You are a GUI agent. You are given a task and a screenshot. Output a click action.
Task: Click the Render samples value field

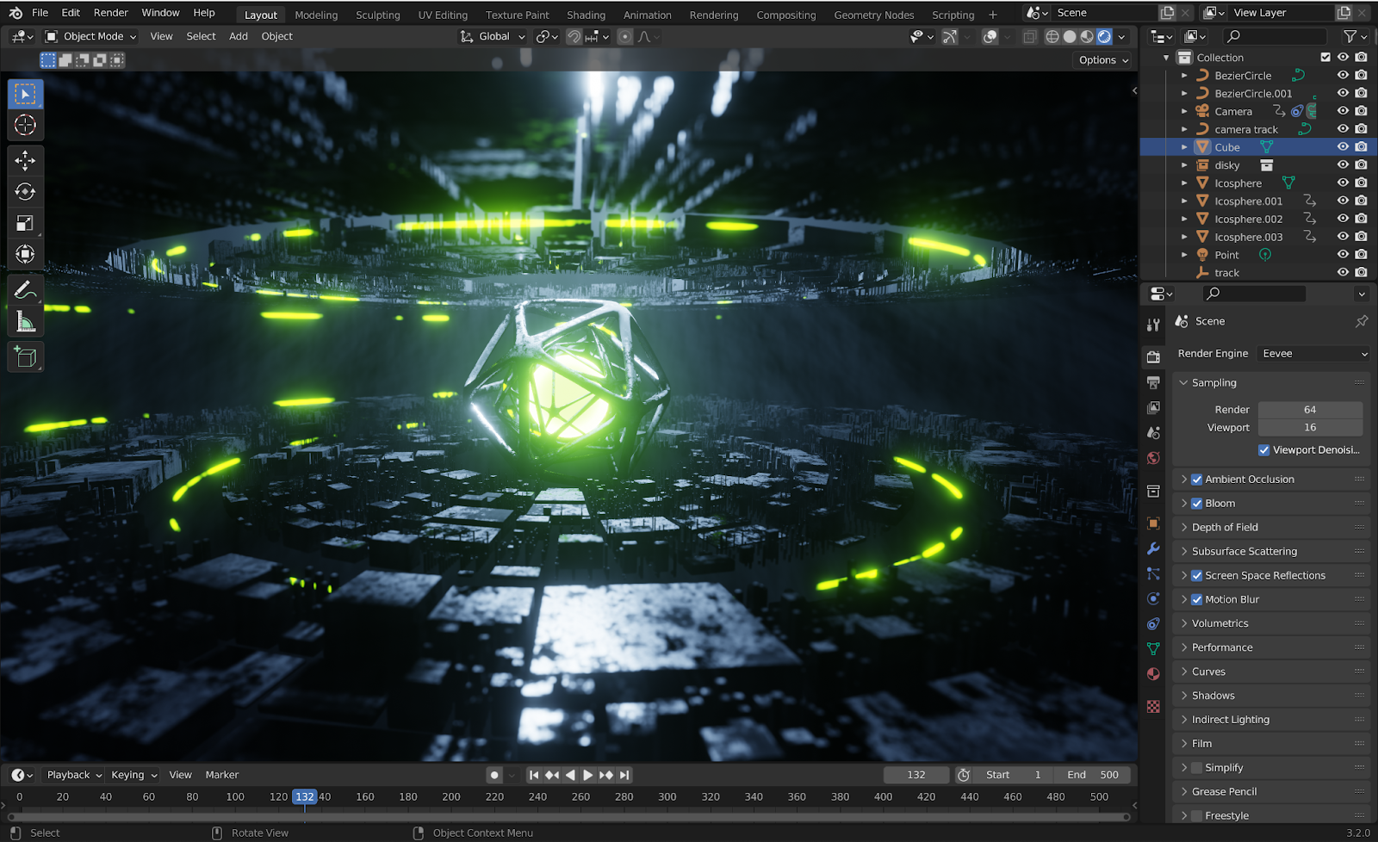[1309, 410]
